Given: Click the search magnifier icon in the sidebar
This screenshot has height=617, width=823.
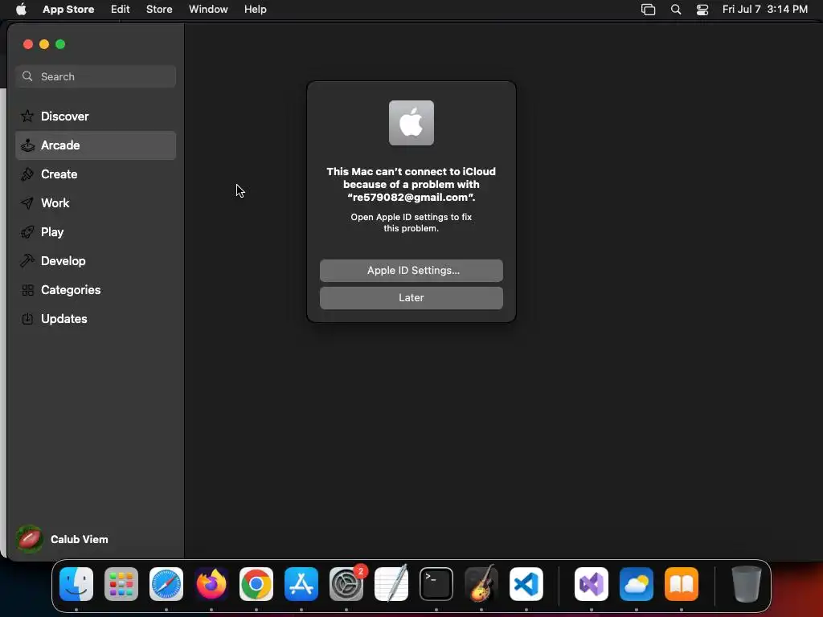Looking at the screenshot, I should pos(27,76).
